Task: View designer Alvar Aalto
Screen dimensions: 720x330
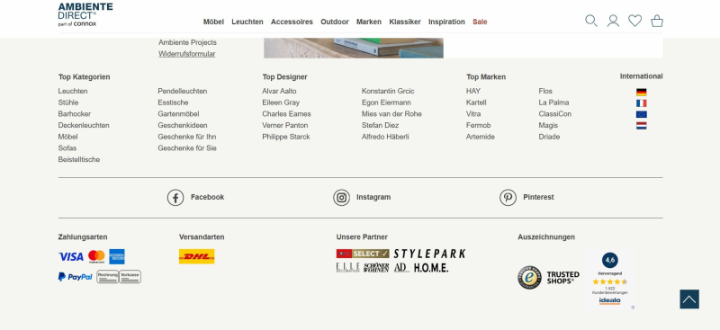Action: (x=279, y=91)
